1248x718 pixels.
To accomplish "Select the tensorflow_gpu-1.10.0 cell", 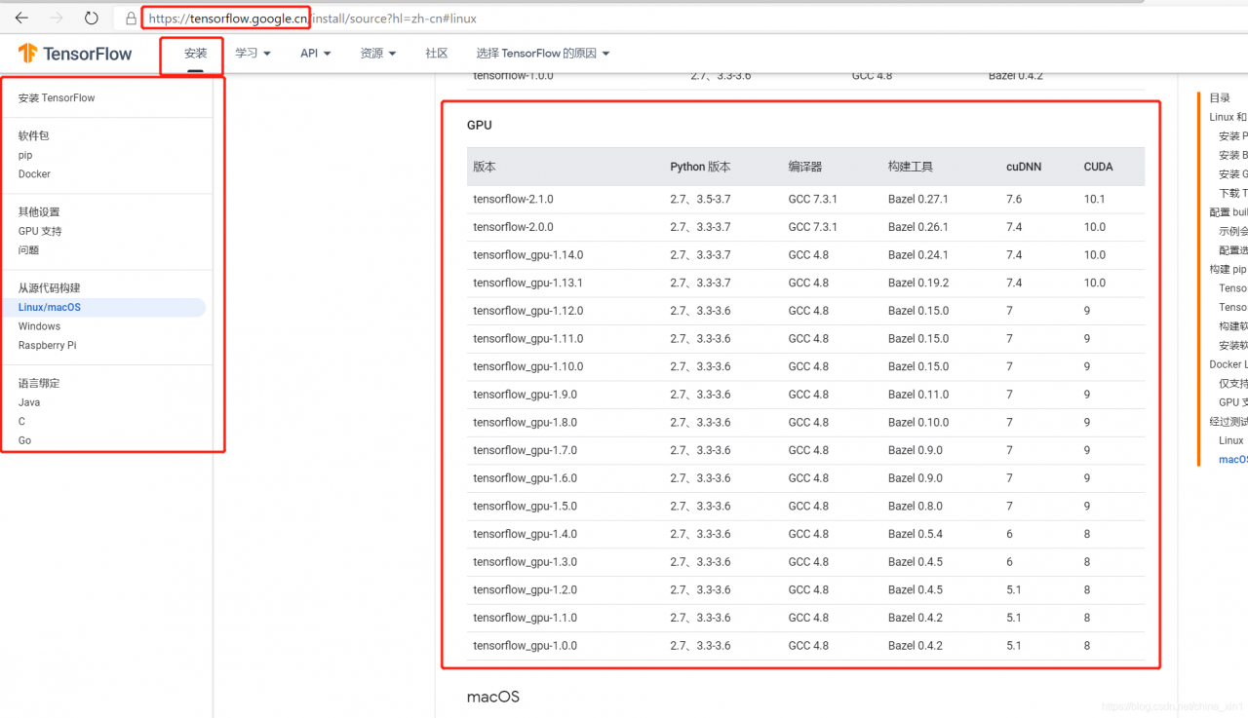I will click(528, 366).
